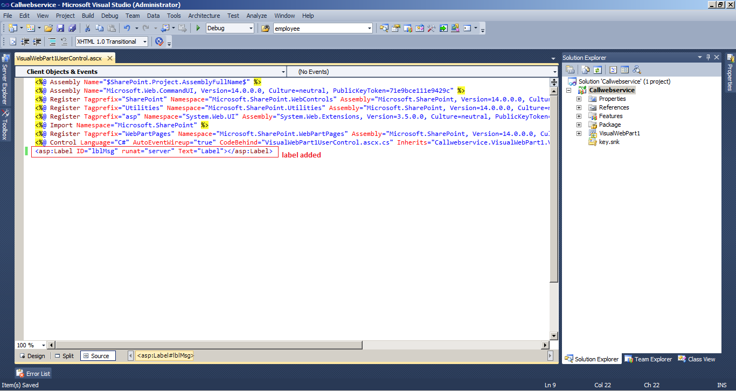Open the Build menu
The image size is (736, 391).
88,16
